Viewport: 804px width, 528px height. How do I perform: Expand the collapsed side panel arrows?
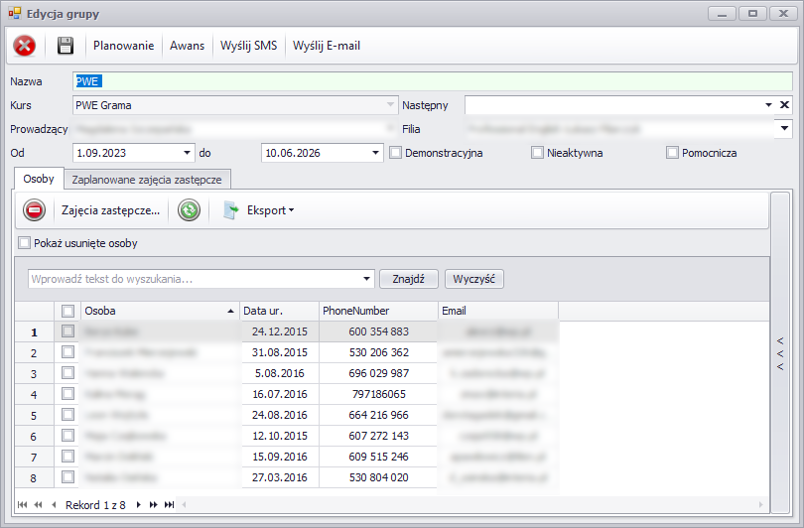click(x=780, y=353)
